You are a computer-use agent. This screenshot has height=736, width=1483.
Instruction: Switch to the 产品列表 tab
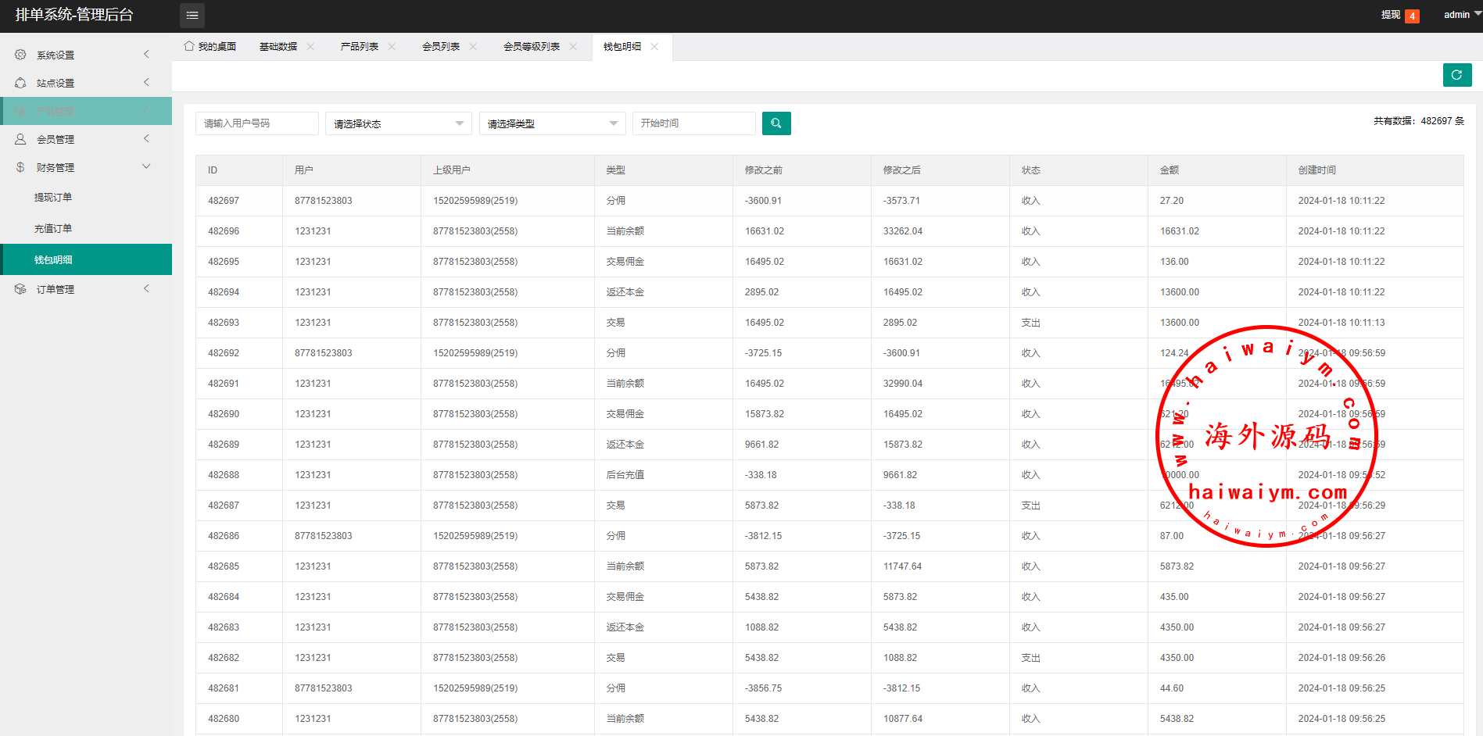pyautogui.click(x=359, y=47)
